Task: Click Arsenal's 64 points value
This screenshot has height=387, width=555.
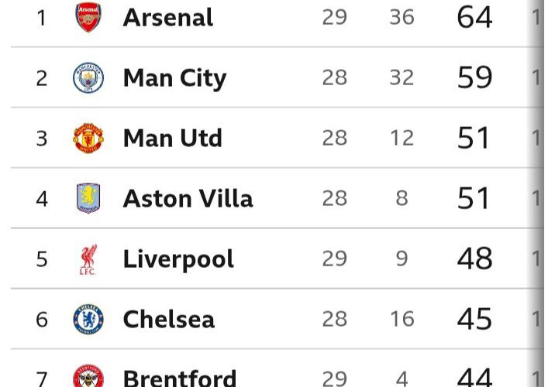Action: coord(474,17)
